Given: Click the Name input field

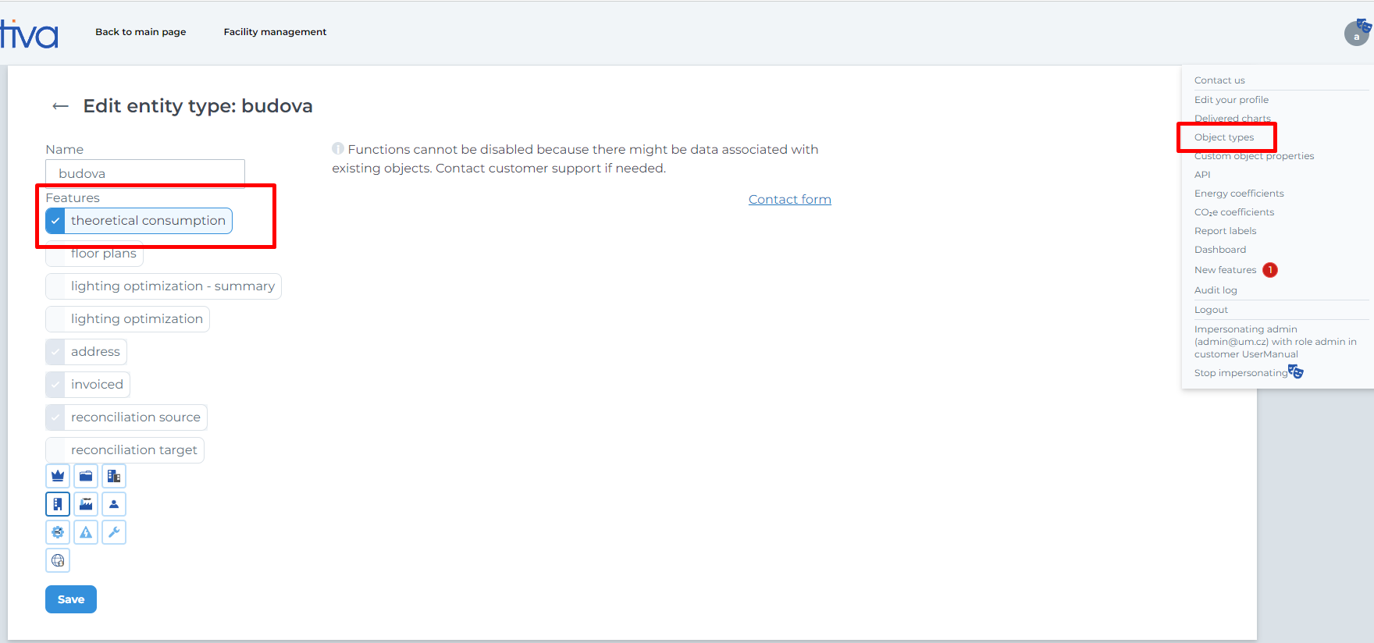Looking at the screenshot, I should [x=145, y=173].
